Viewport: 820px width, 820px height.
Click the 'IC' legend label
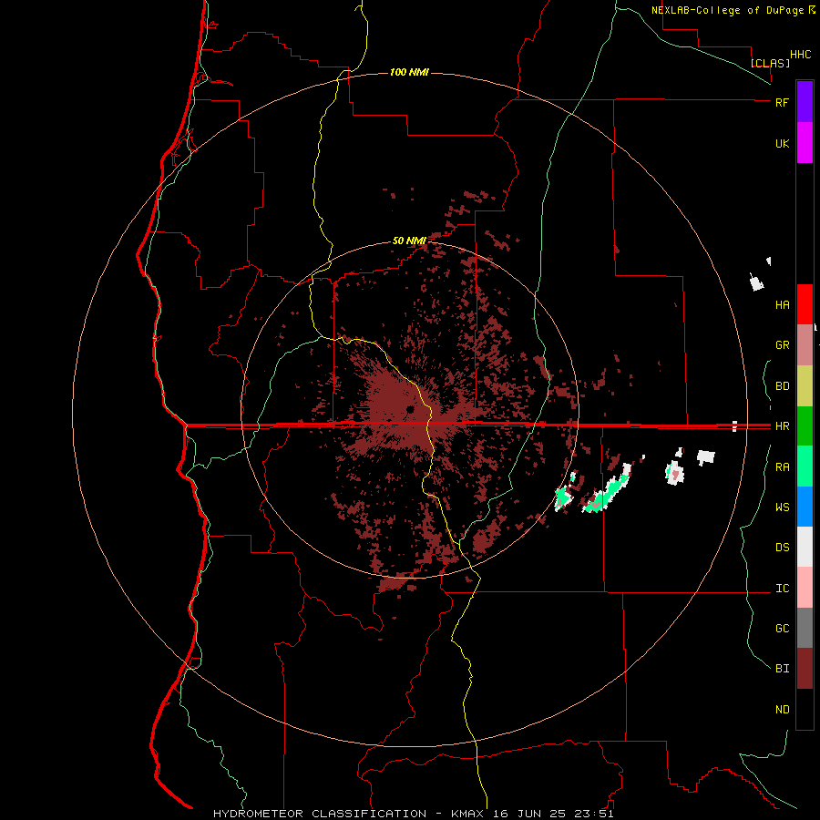point(782,589)
